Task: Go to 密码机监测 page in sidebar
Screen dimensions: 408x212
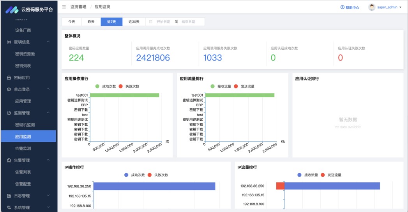Action: [25, 125]
